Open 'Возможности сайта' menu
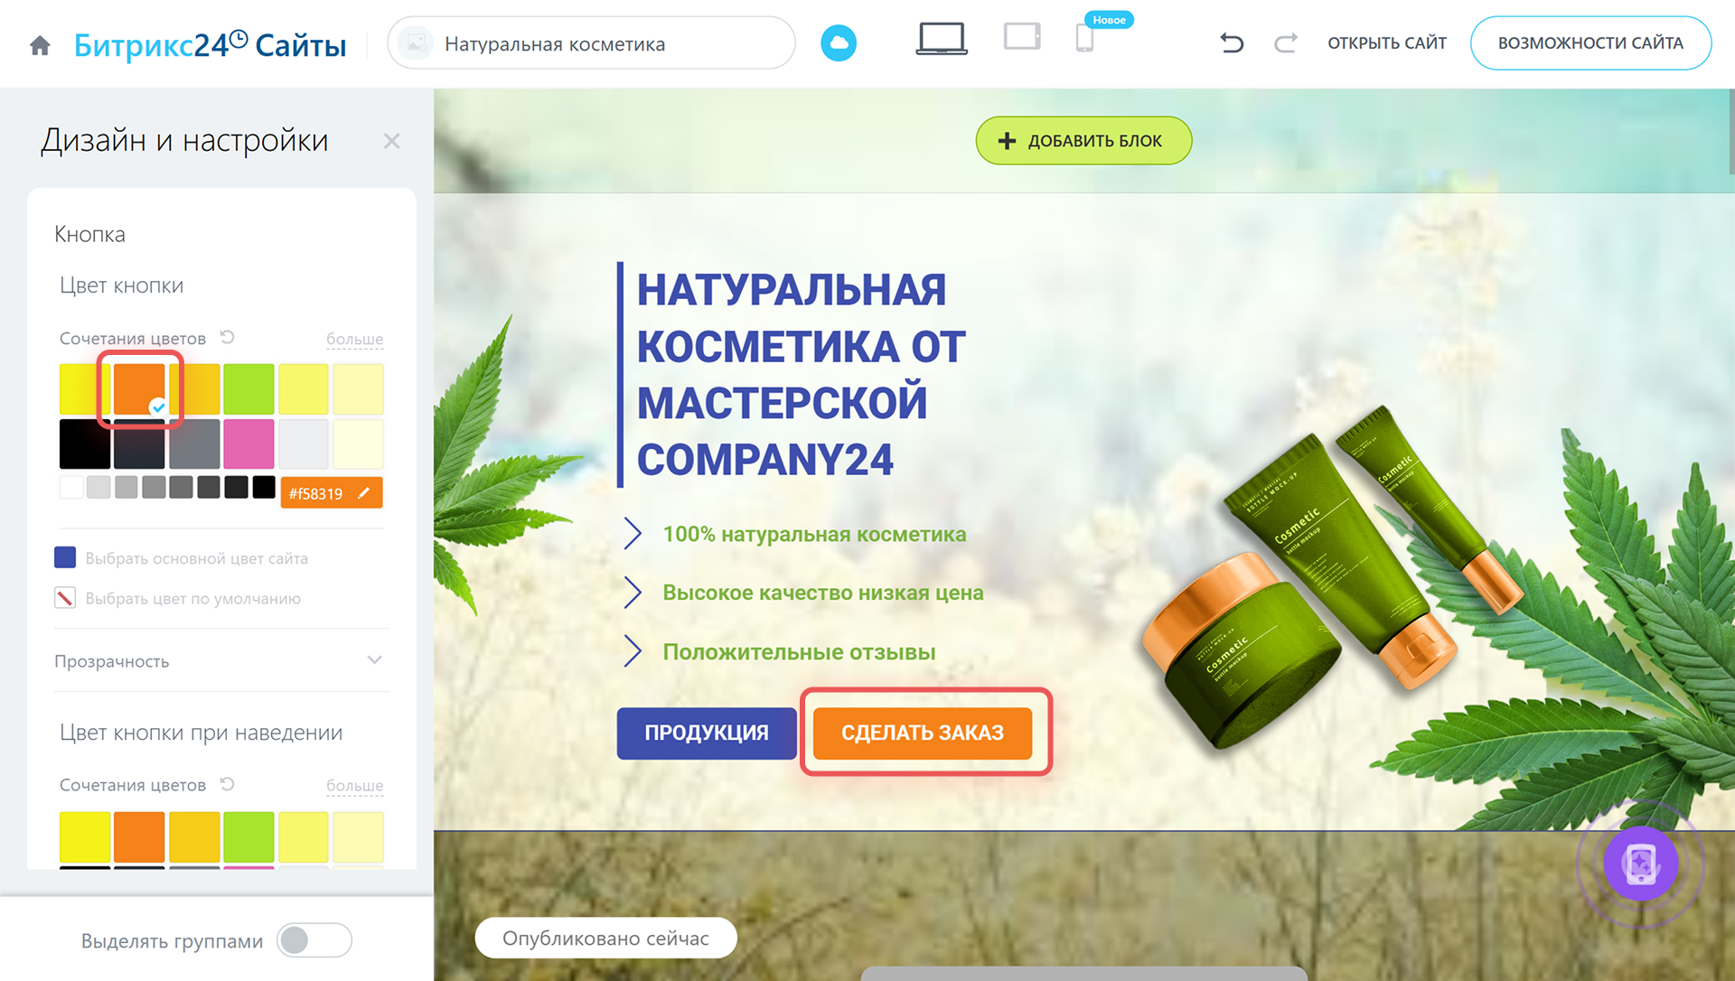Image resolution: width=1735 pixels, height=981 pixels. click(1590, 43)
